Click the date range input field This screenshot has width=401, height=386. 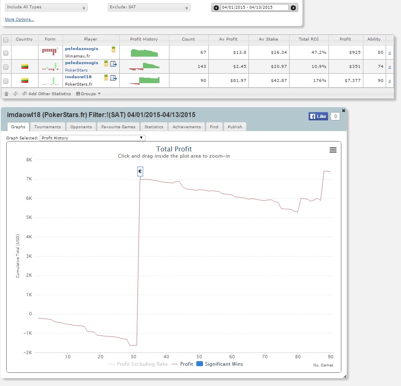[x=255, y=7]
